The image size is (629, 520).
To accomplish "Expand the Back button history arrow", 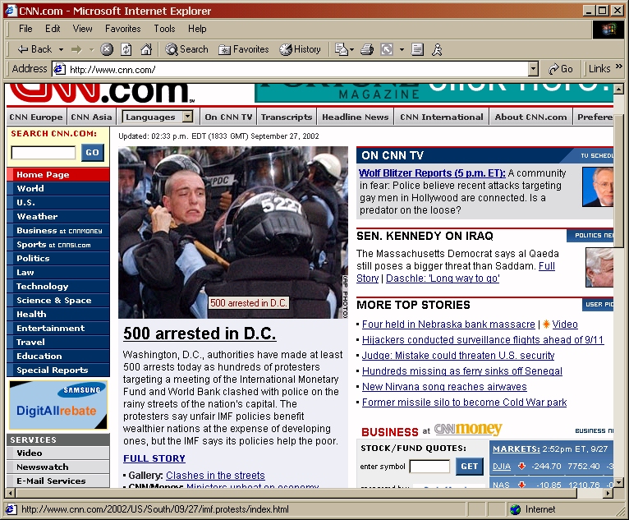I will pyautogui.click(x=59, y=49).
